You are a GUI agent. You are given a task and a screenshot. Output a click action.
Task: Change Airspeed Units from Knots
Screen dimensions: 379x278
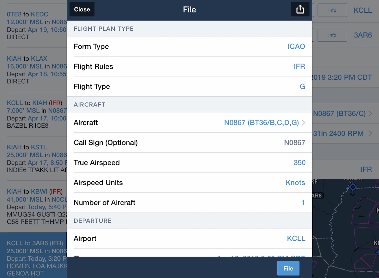tap(189, 183)
